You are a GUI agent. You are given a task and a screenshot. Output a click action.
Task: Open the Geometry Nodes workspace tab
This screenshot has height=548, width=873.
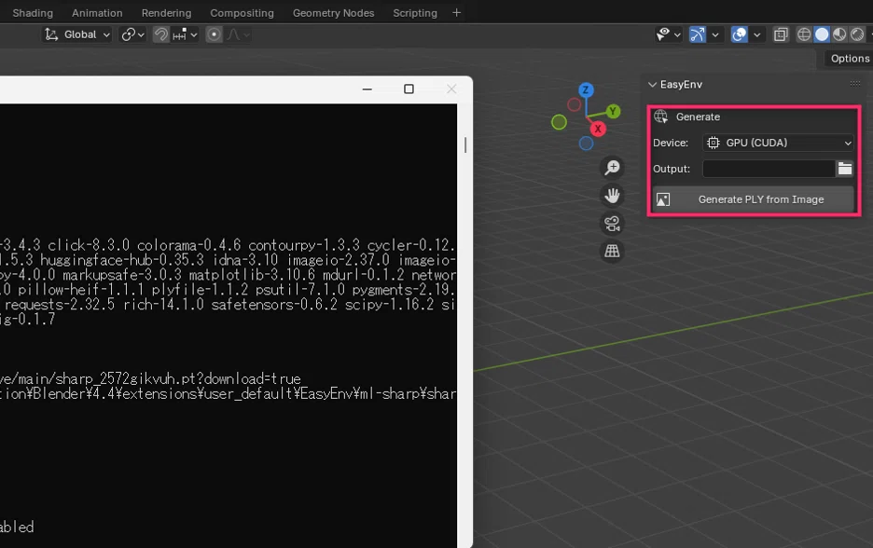point(333,13)
